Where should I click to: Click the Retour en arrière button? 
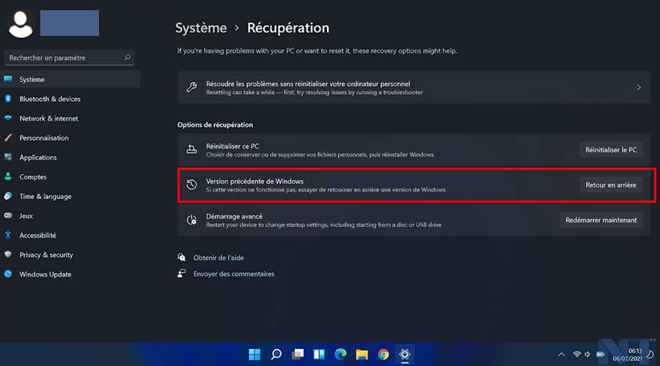[611, 185]
